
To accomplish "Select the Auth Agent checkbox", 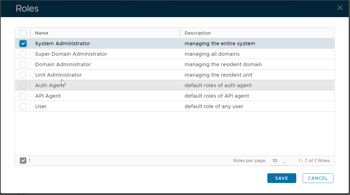I will 23,85.
